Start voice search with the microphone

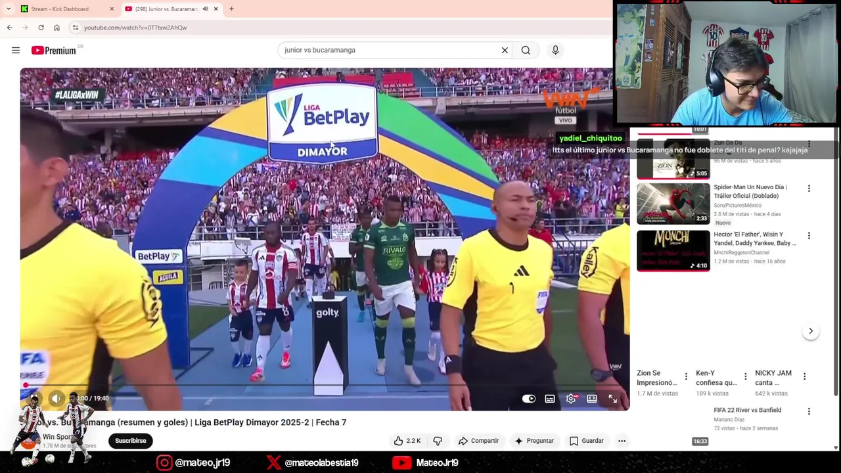(x=555, y=50)
